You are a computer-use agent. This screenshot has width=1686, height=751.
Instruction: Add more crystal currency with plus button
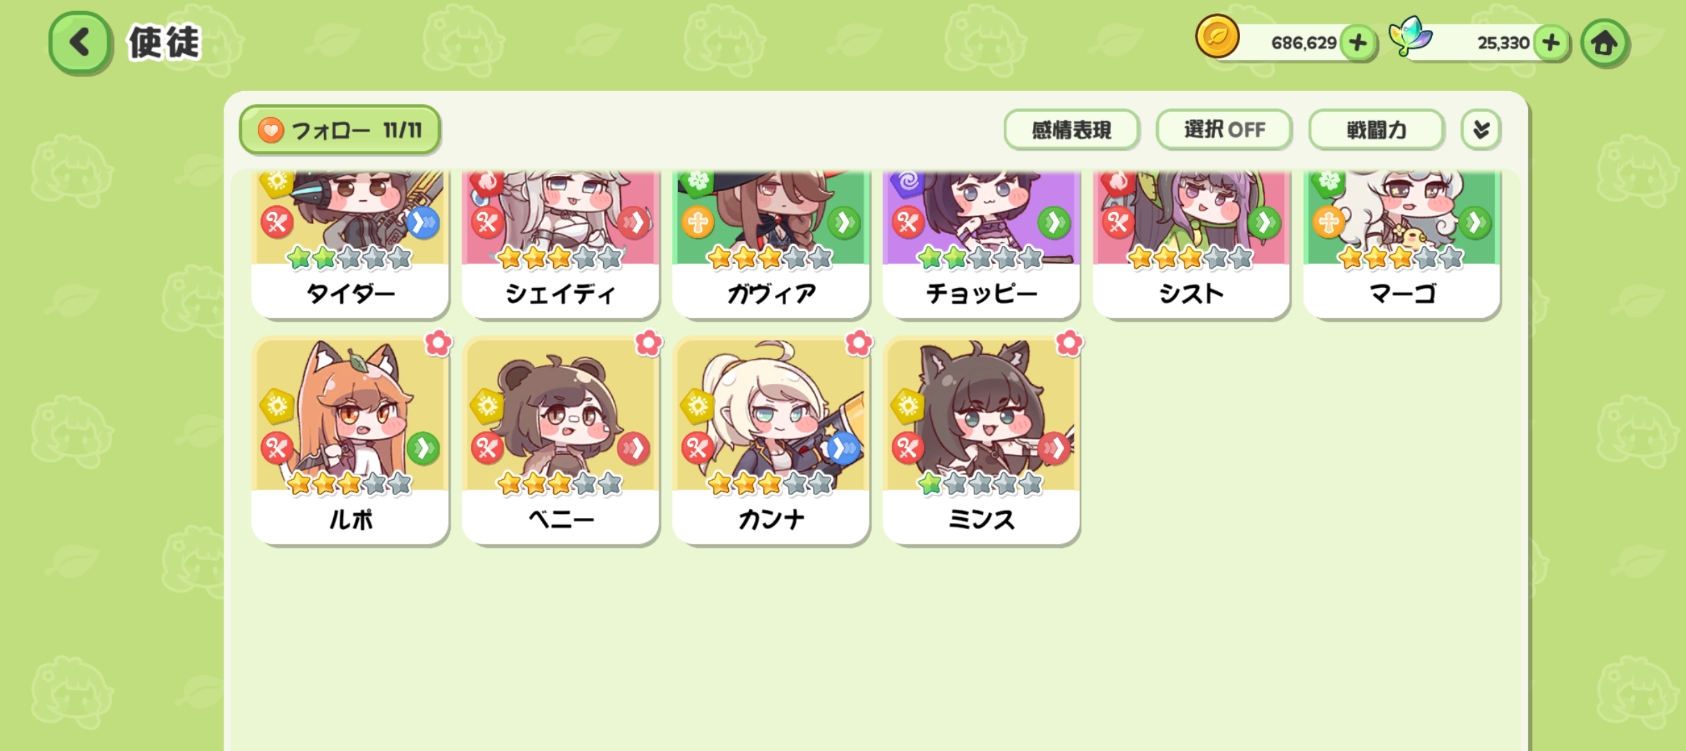pyautogui.click(x=1550, y=43)
